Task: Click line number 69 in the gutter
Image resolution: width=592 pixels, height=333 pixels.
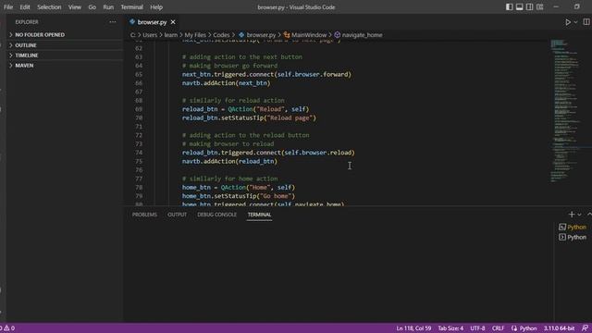Action: 139,109
